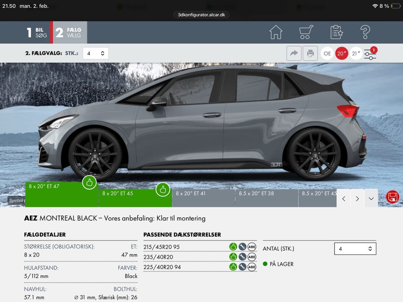Image resolution: width=403 pixels, height=302 pixels.
Task: Choose the 8.5 x 20" ET 38 option
Action: (267, 198)
